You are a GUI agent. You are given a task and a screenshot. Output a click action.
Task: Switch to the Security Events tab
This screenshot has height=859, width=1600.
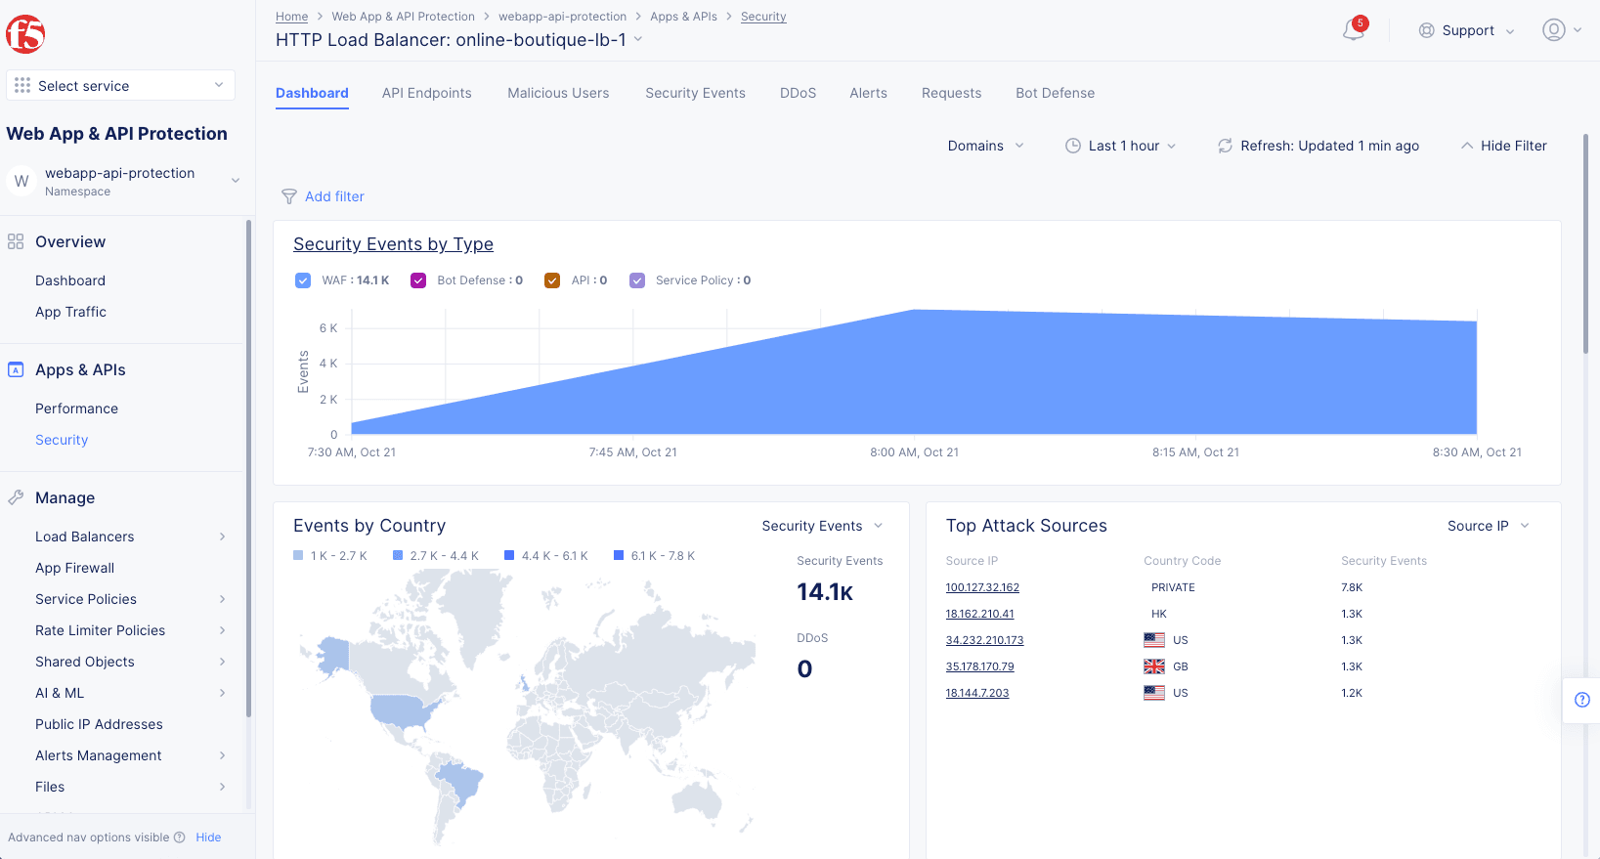point(695,93)
